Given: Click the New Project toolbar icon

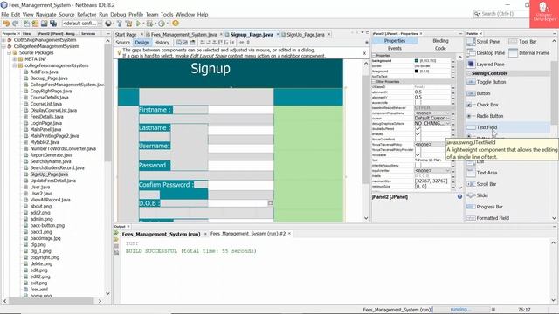Looking at the screenshot, I should [x=35, y=24].
